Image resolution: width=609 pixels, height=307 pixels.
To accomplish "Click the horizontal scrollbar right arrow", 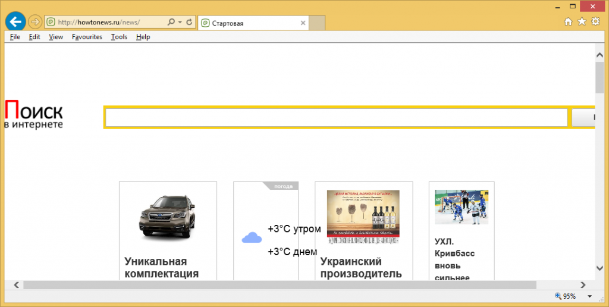I will click(x=583, y=285).
